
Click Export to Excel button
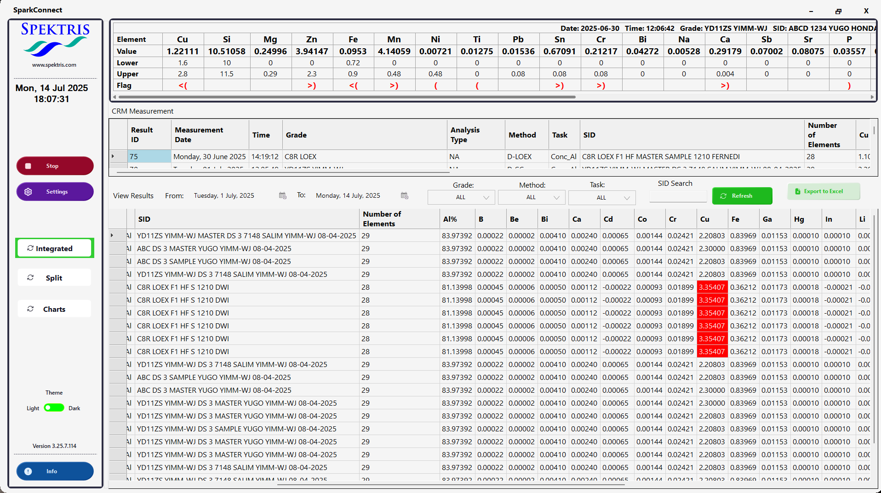823,191
